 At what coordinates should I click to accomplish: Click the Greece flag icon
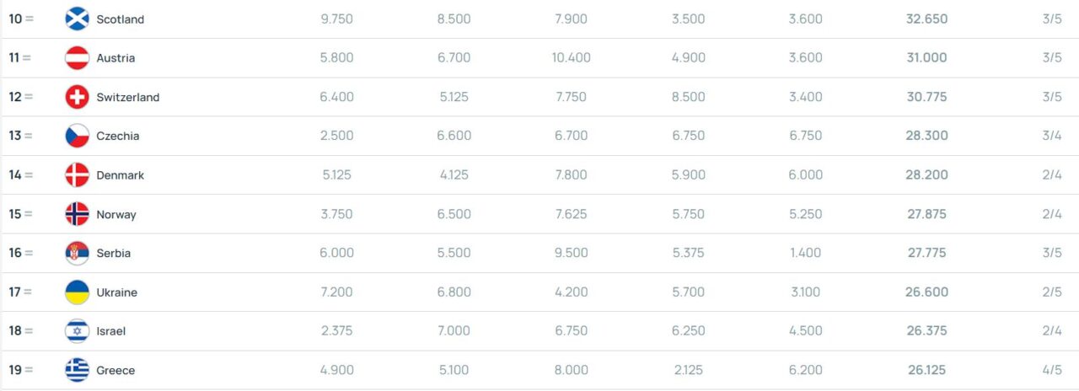click(77, 370)
